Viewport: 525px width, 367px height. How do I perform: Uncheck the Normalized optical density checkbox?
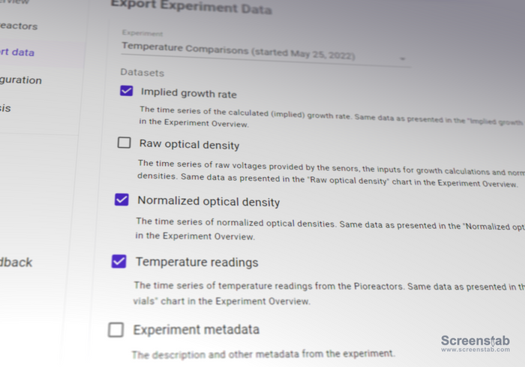[x=121, y=200]
